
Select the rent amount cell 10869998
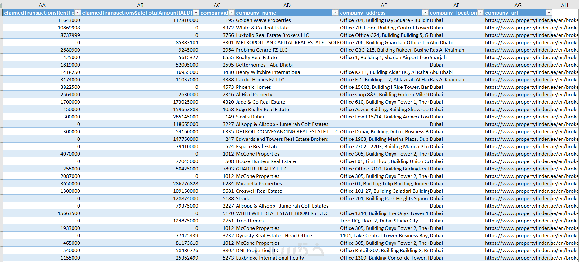[42, 28]
